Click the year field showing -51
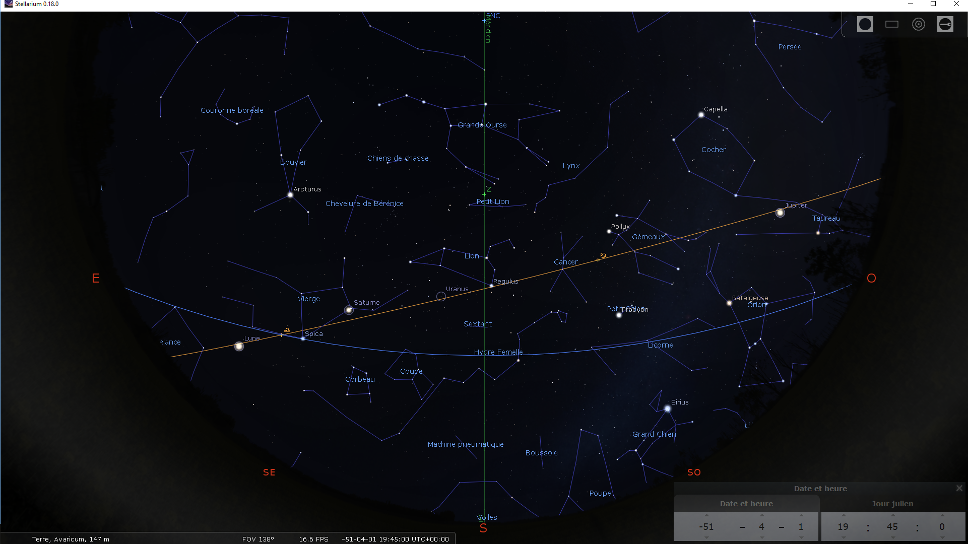This screenshot has height=544, width=968. [x=706, y=527]
